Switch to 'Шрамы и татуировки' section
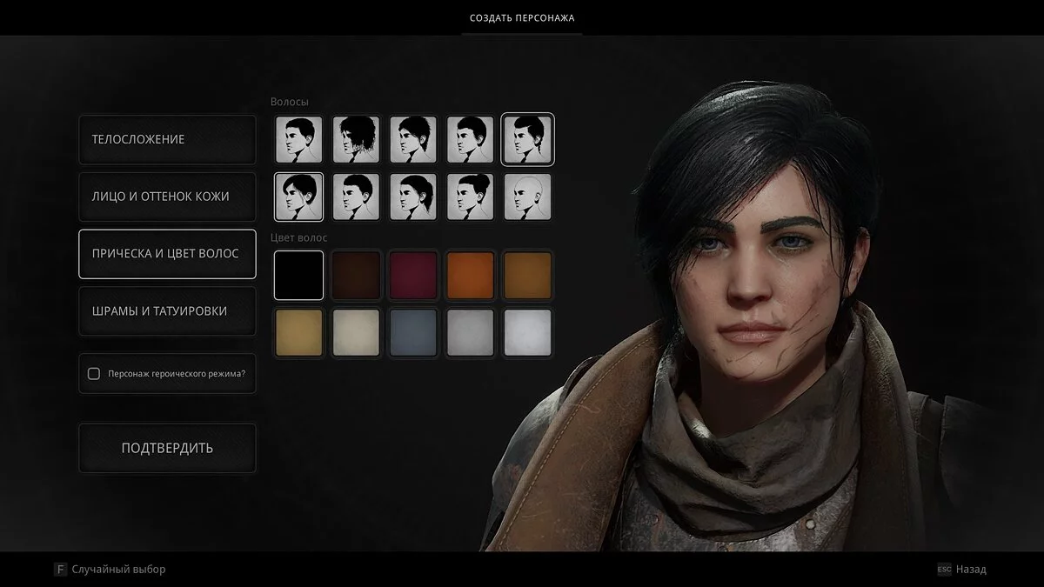Image resolution: width=1044 pixels, height=587 pixels. point(167,310)
